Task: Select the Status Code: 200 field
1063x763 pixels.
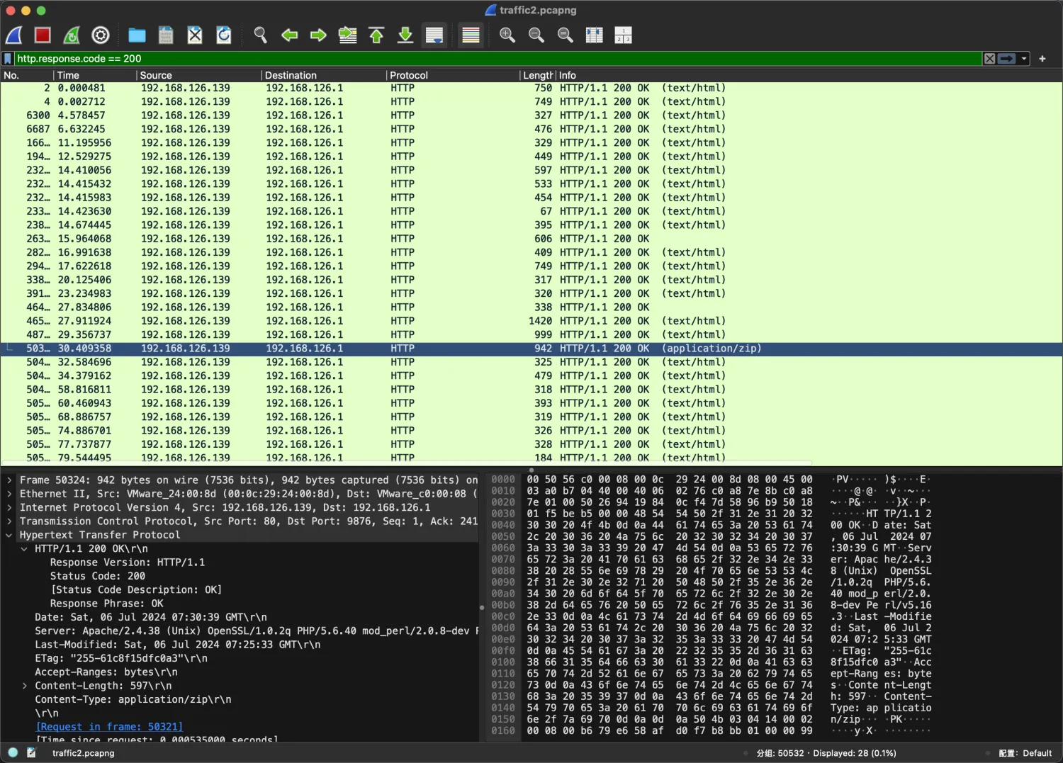Action: coord(98,576)
